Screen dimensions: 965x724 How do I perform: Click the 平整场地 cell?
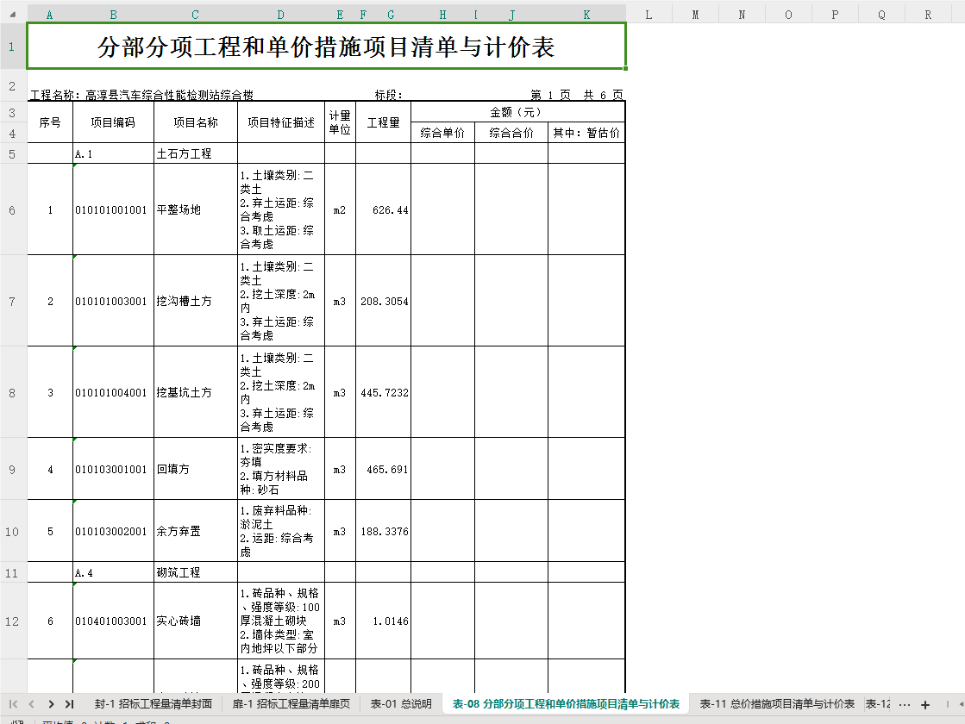coord(195,209)
